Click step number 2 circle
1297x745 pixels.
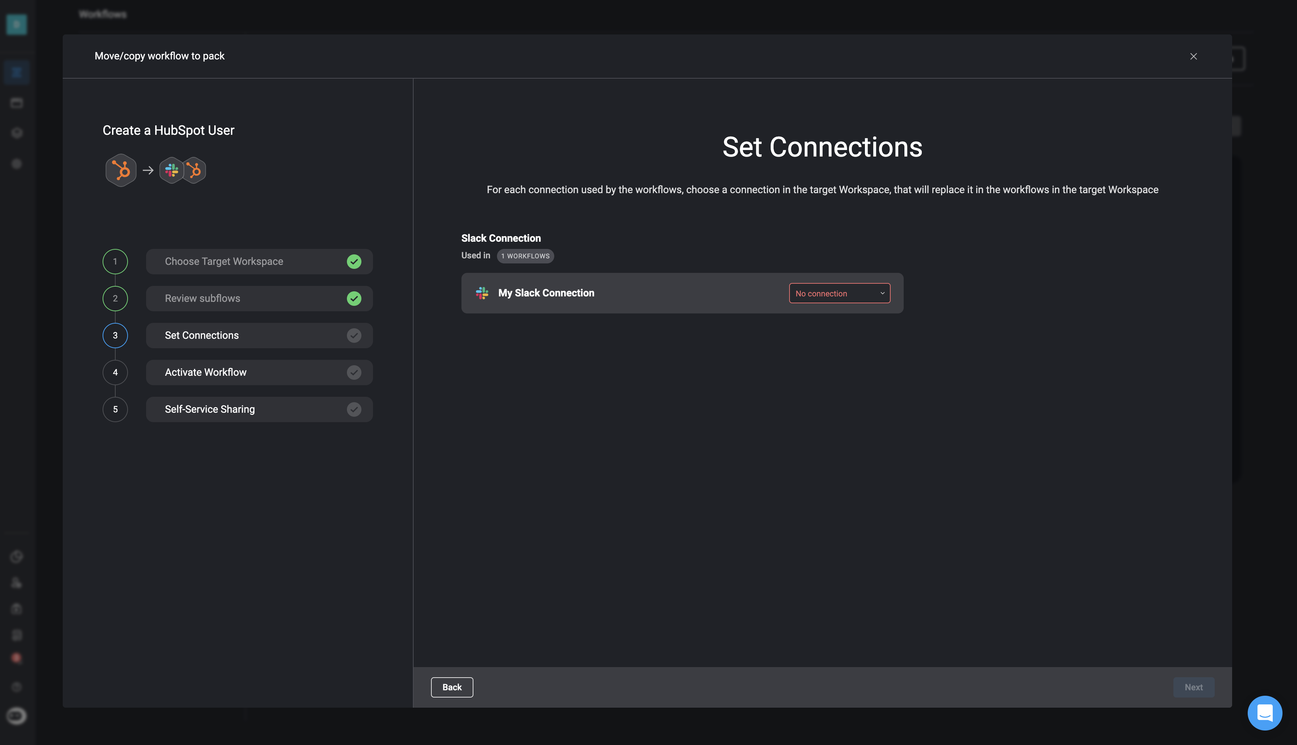[x=115, y=298]
